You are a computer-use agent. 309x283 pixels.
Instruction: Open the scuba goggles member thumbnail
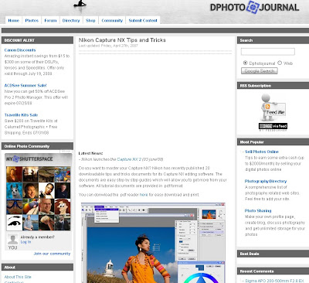[x=14, y=206]
